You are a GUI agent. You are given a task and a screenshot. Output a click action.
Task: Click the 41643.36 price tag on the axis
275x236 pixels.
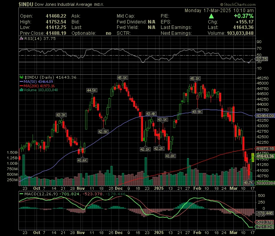[265, 156]
